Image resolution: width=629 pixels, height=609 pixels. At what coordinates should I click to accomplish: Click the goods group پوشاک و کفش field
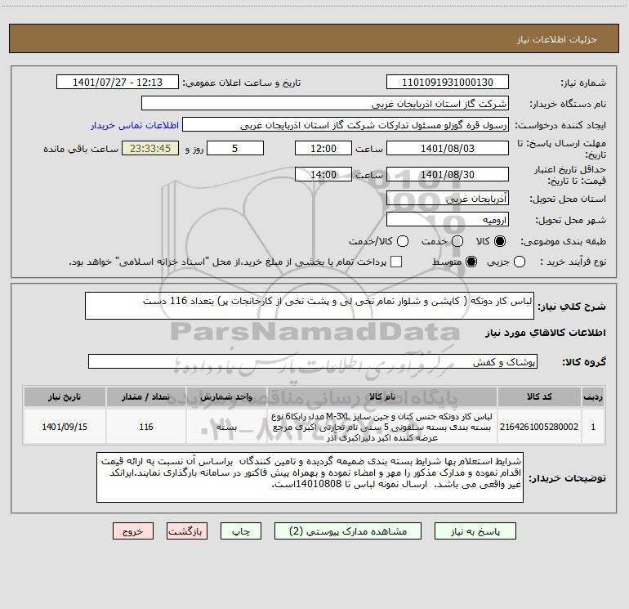313,361
